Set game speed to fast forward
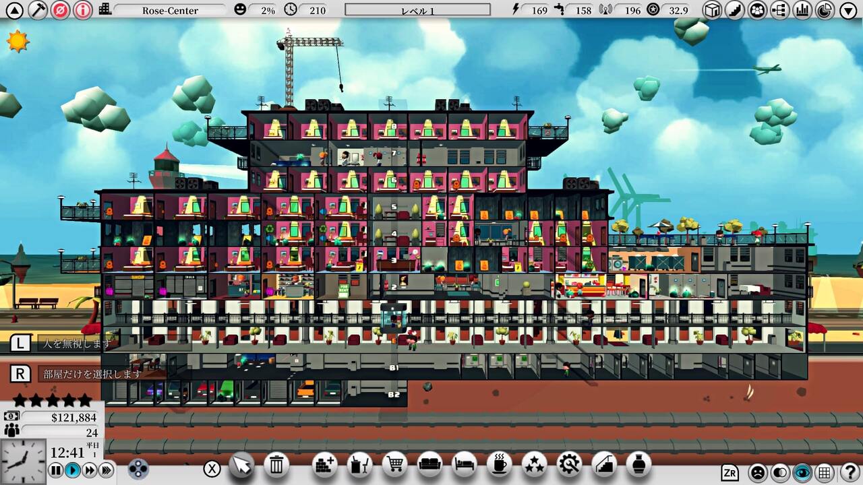The height and width of the screenshot is (485, 863). pos(90,470)
